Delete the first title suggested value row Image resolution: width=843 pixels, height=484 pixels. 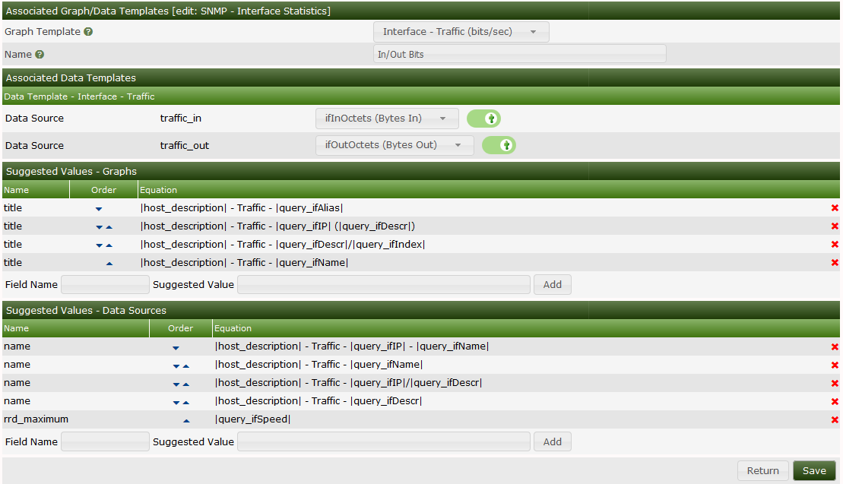click(x=834, y=207)
